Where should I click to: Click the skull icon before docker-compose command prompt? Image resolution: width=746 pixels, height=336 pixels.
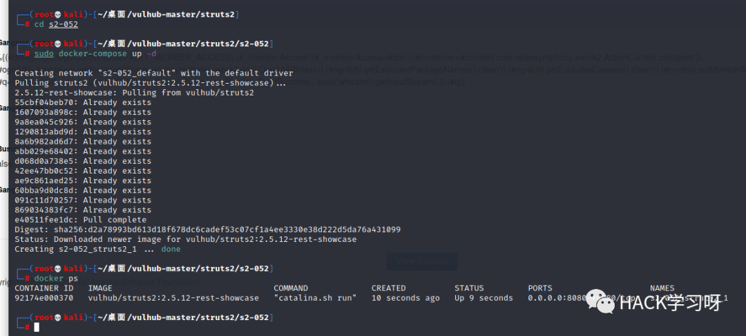pos(59,44)
